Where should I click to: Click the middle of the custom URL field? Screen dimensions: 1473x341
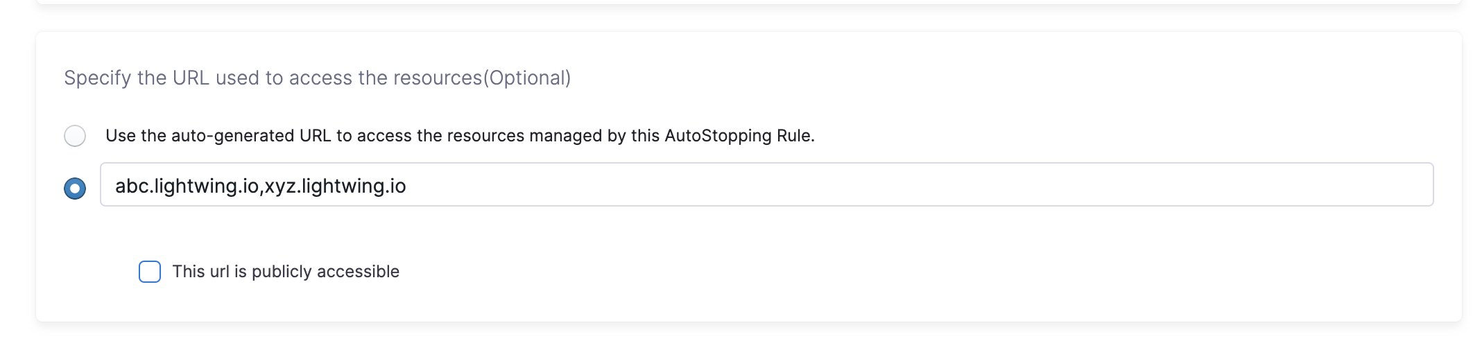pyautogui.click(x=766, y=185)
